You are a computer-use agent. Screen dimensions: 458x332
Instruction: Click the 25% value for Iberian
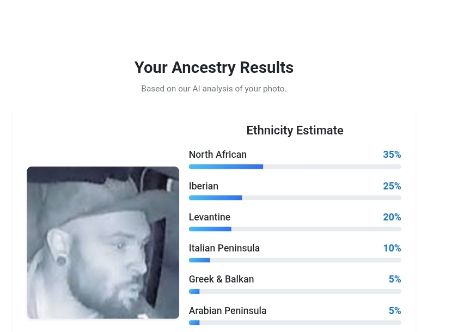click(x=392, y=186)
